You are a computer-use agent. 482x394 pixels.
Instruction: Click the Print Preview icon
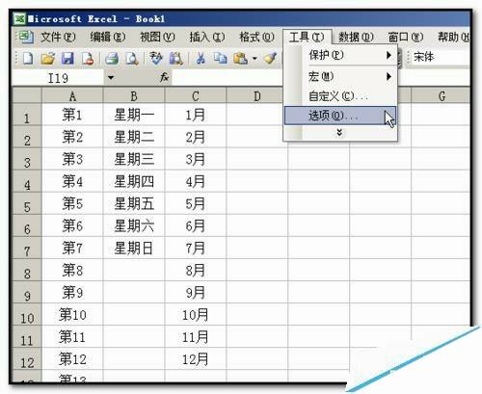pyautogui.click(x=132, y=59)
